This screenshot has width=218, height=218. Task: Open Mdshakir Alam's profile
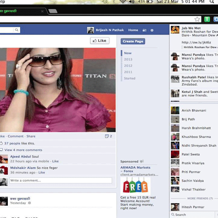coord(23,168)
